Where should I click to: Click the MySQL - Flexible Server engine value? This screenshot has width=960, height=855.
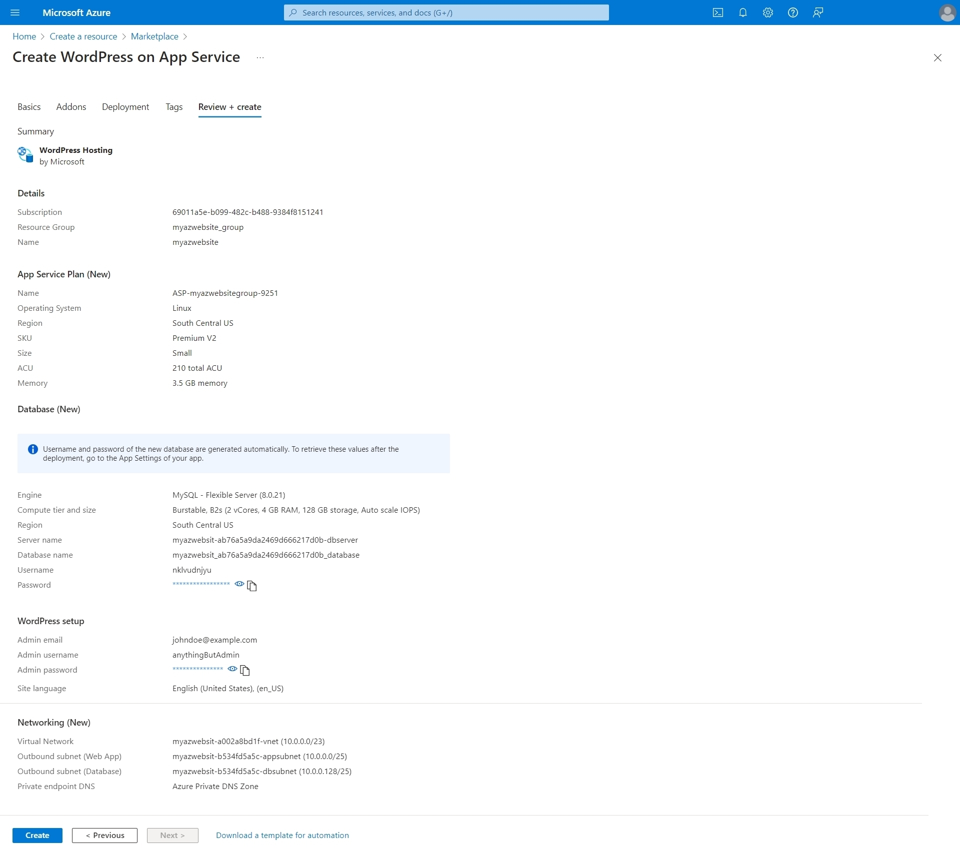pyautogui.click(x=229, y=495)
